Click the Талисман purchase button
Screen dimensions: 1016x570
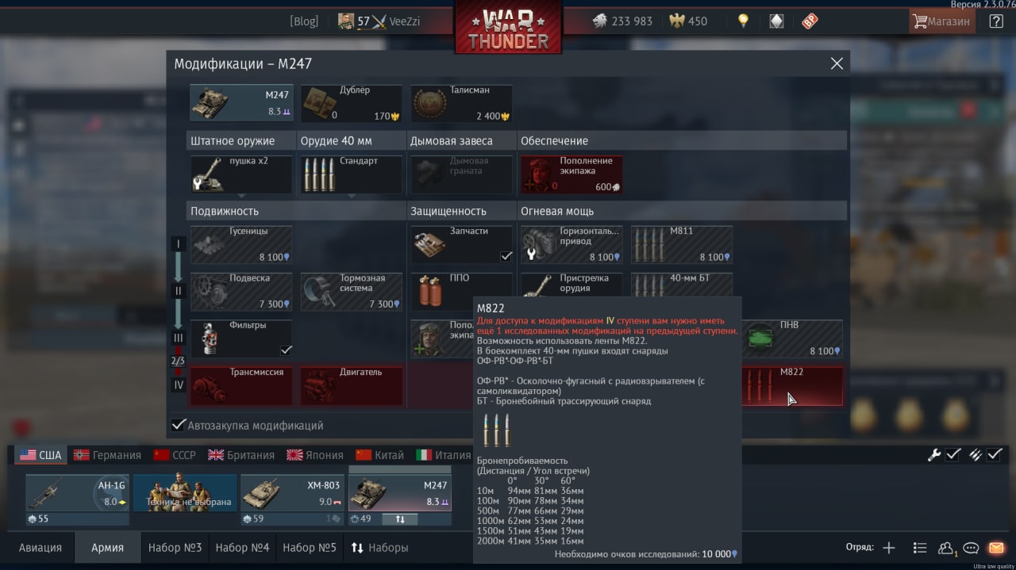pos(462,103)
